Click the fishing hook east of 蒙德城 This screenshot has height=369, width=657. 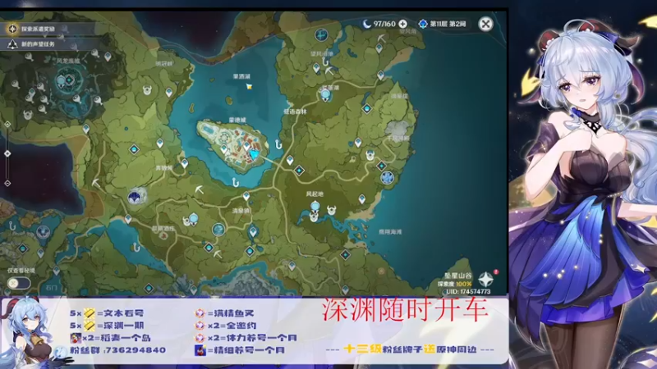[x=278, y=145]
